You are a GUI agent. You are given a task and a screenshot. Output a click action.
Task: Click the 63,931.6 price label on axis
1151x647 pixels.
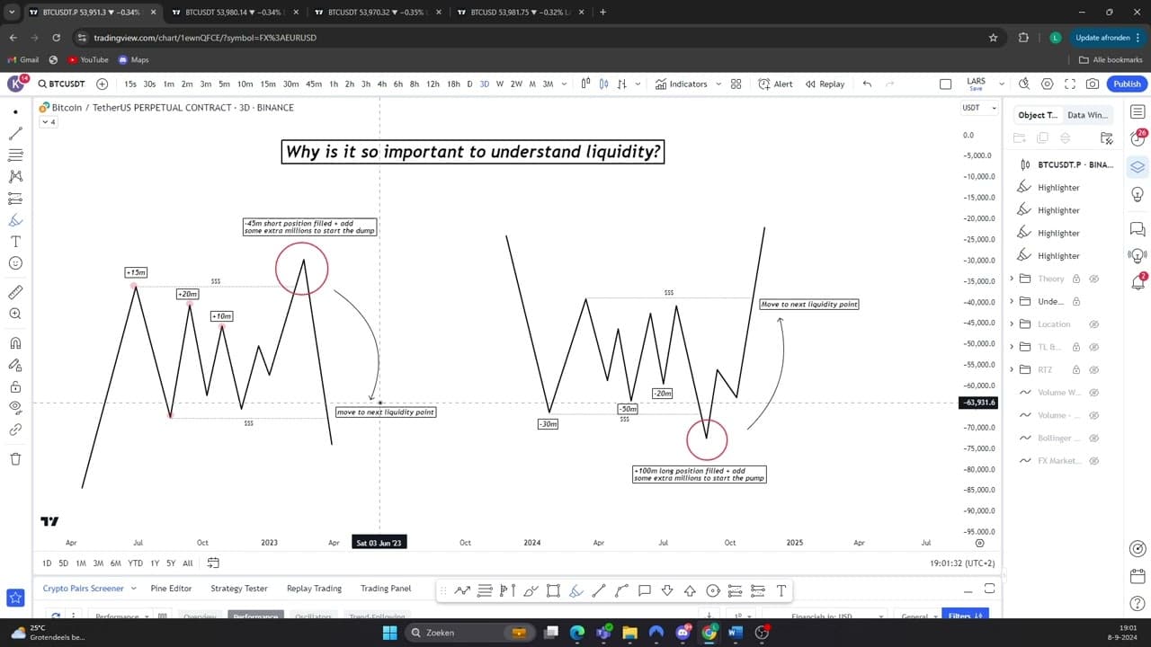click(978, 403)
